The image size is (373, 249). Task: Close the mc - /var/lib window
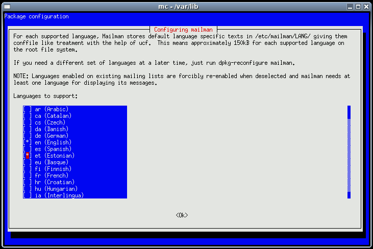point(366,7)
